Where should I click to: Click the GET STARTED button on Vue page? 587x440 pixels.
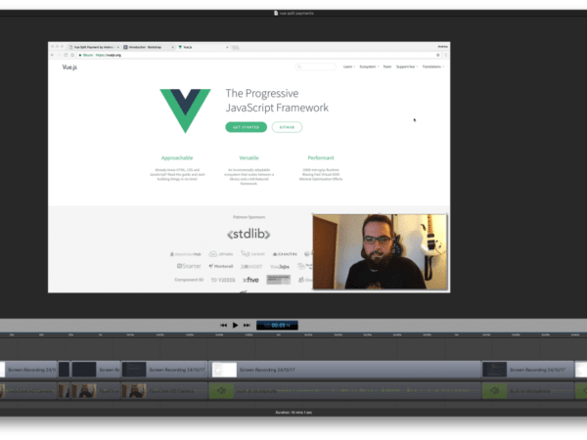pos(246,127)
